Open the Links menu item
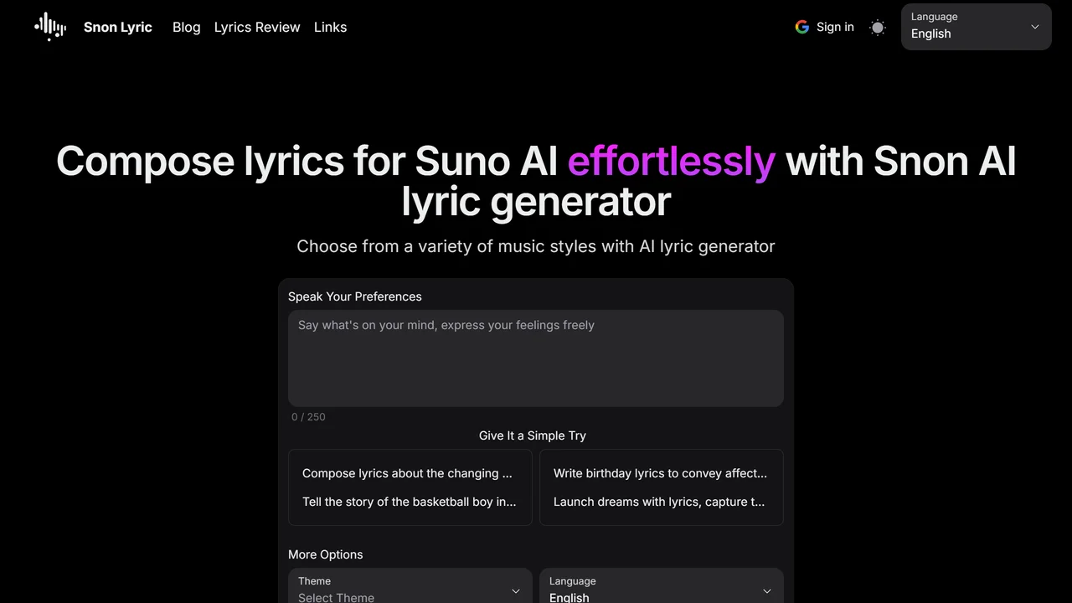 [330, 27]
